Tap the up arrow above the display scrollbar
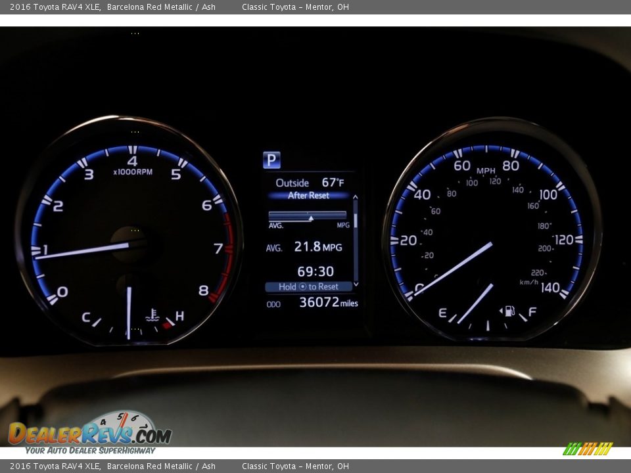Image resolution: width=631 pixels, height=473 pixels. click(356, 197)
